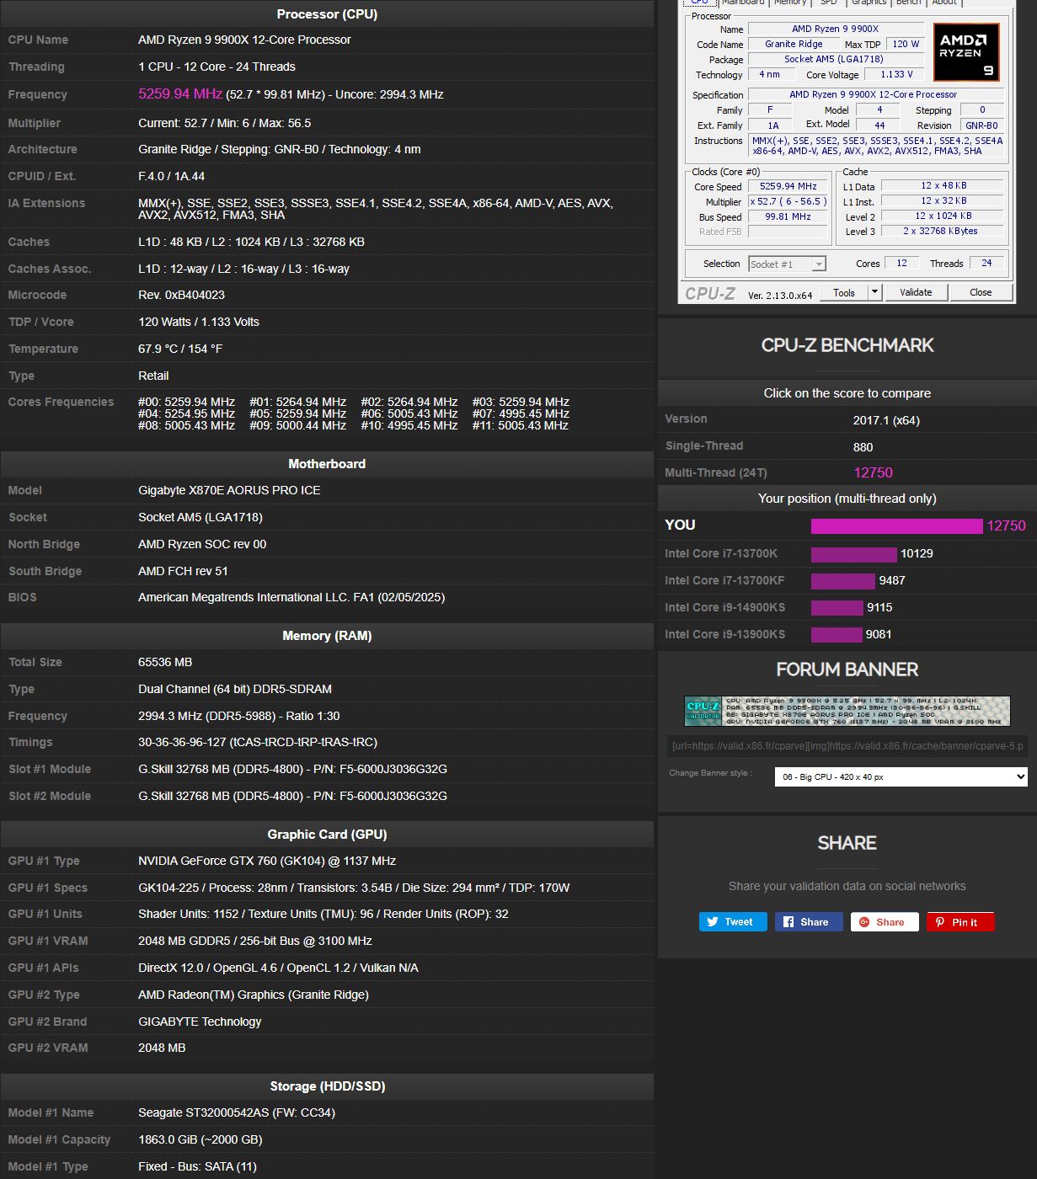Select NVIDIA GeForce GTX 760 GPU type
This screenshot has height=1179, width=1037.
[x=267, y=861]
